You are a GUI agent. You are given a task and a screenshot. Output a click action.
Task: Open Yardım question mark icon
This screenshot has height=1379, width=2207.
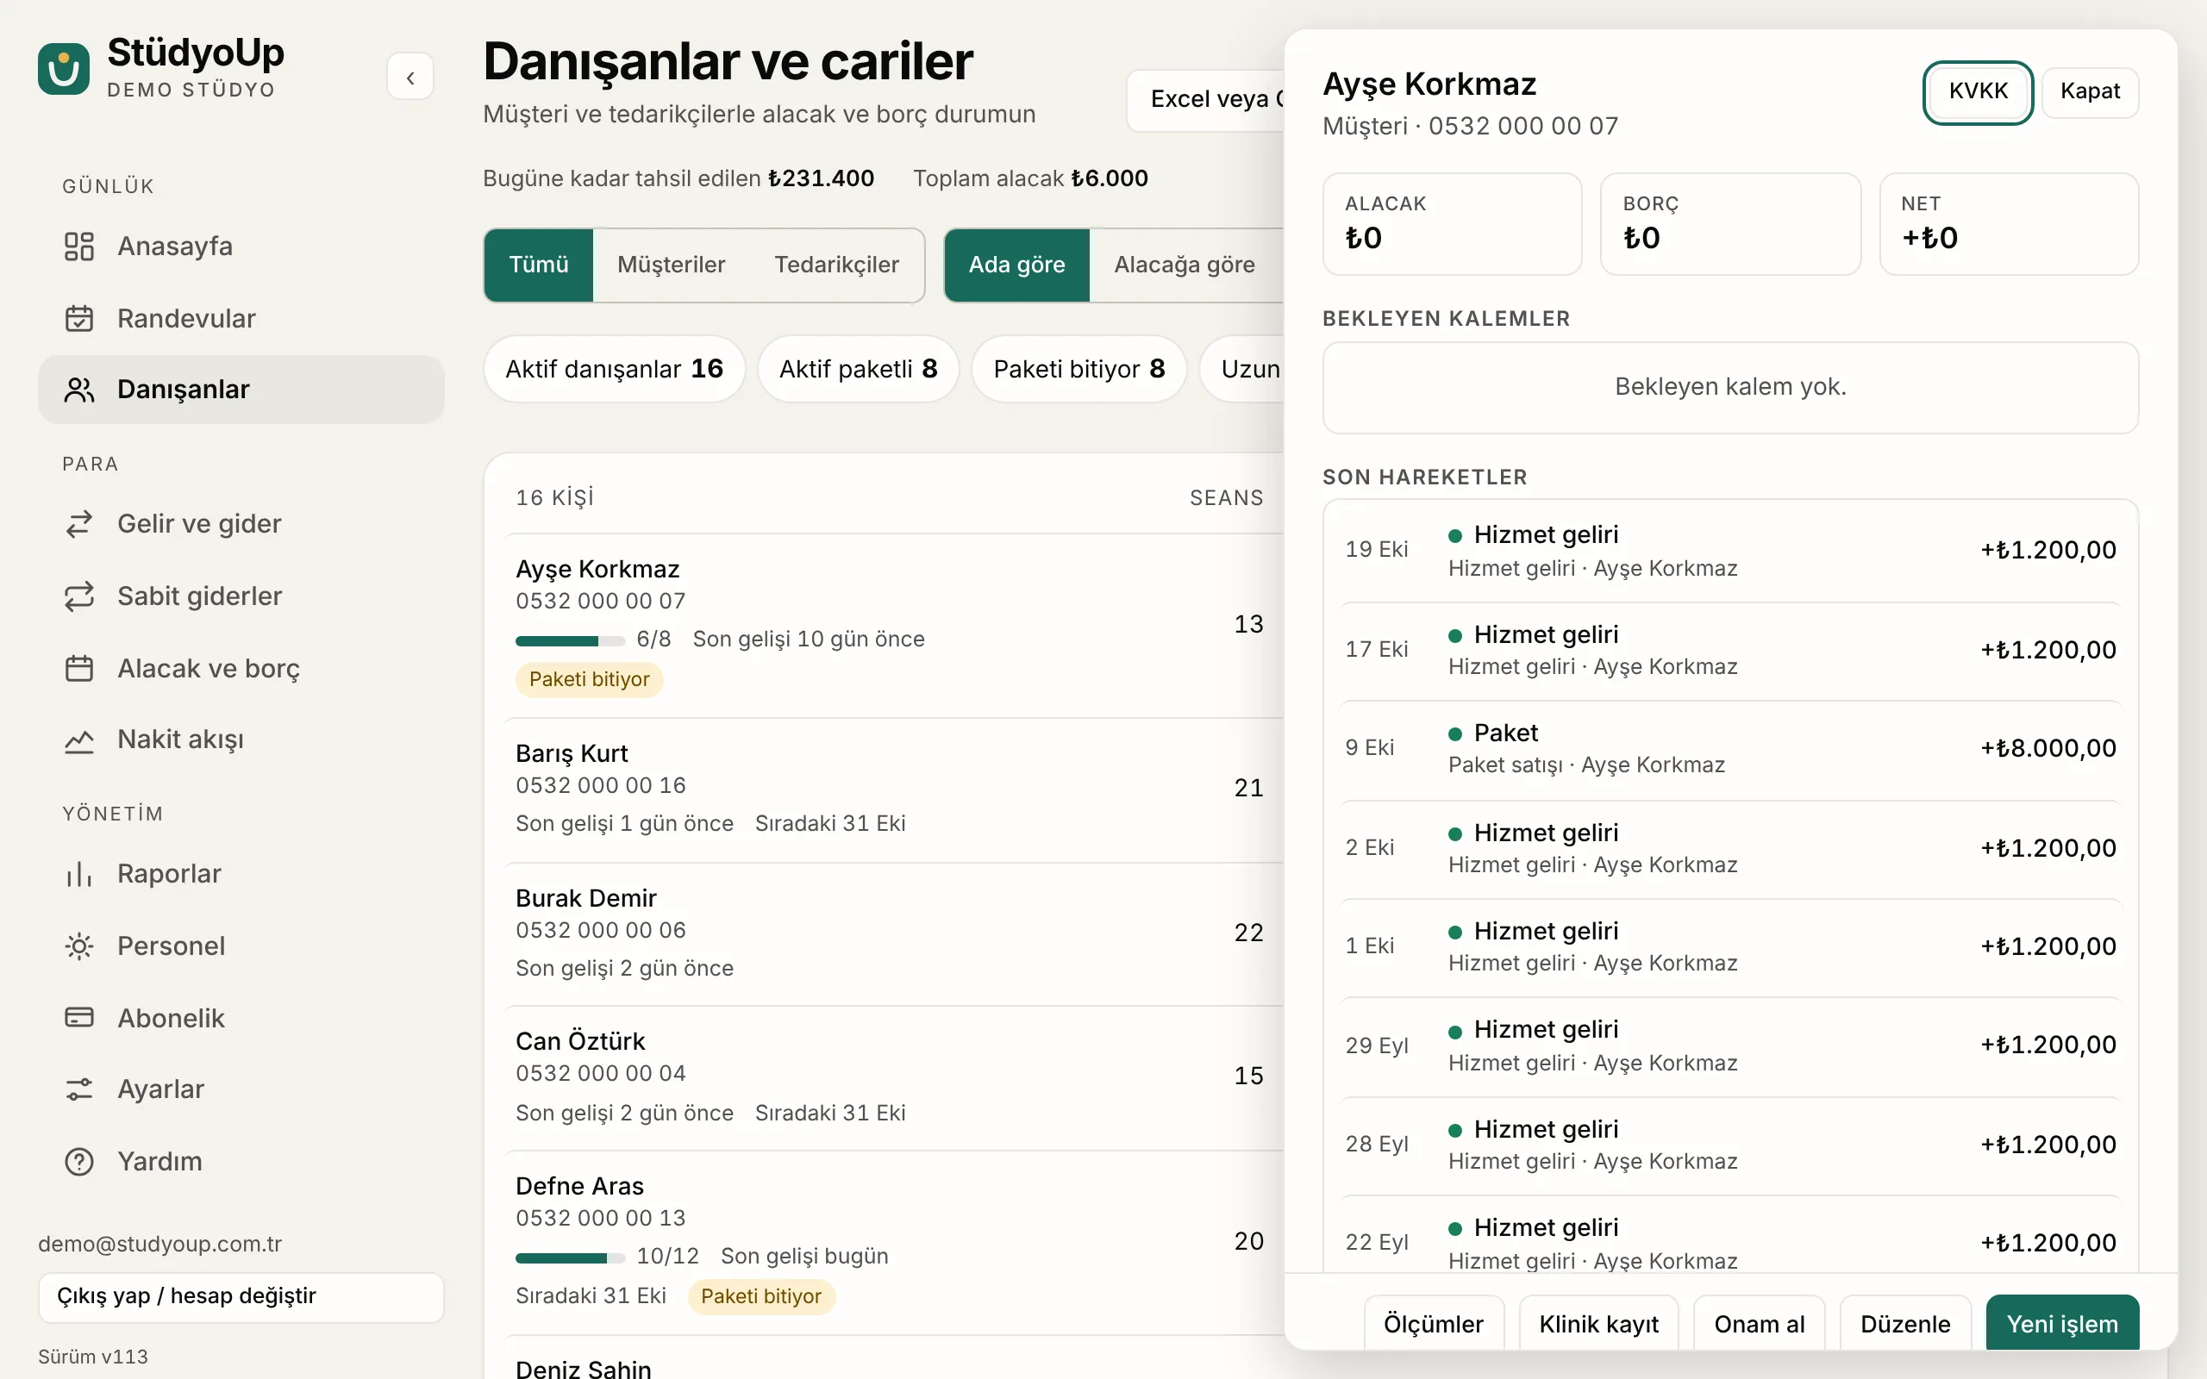pyautogui.click(x=79, y=1161)
